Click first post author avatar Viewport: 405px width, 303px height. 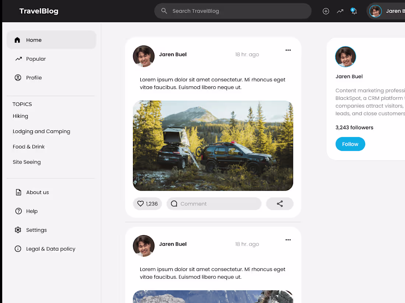point(144,56)
